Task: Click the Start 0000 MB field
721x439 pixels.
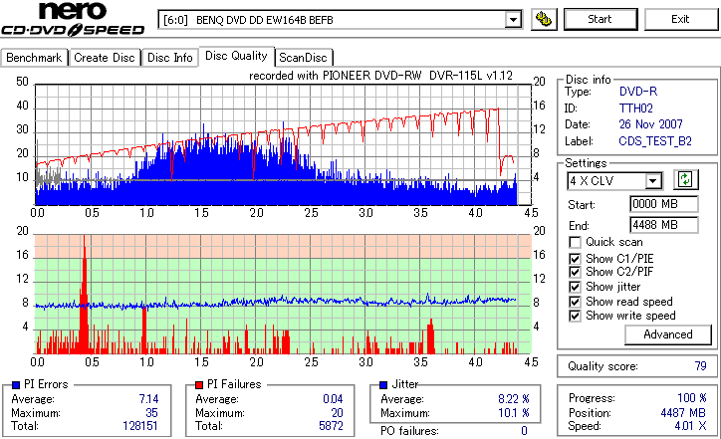Action: point(664,204)
